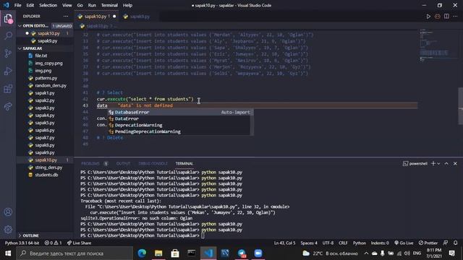Open the Manage gear icon
This screenshot has height=260, width=463.
[8, 230]
